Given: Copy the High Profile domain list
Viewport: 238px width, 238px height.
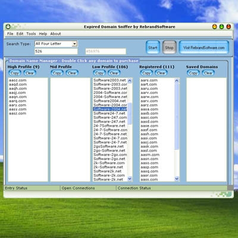Looking at the screenshot, I should tap(14, 73).
